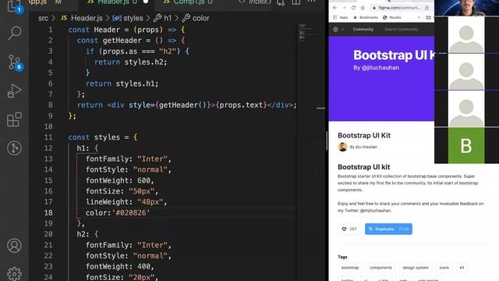Open the Git graph icon in the activity bar
The height and width of the screenshot is (281, 499).
pyautogui.click(x=14, y=148)
